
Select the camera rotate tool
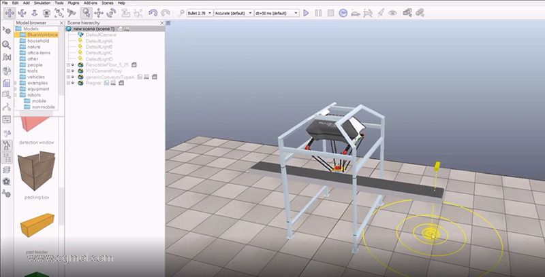[22, 13]
